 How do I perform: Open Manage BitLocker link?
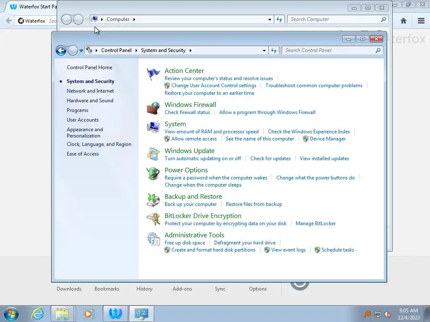point(315,223)
